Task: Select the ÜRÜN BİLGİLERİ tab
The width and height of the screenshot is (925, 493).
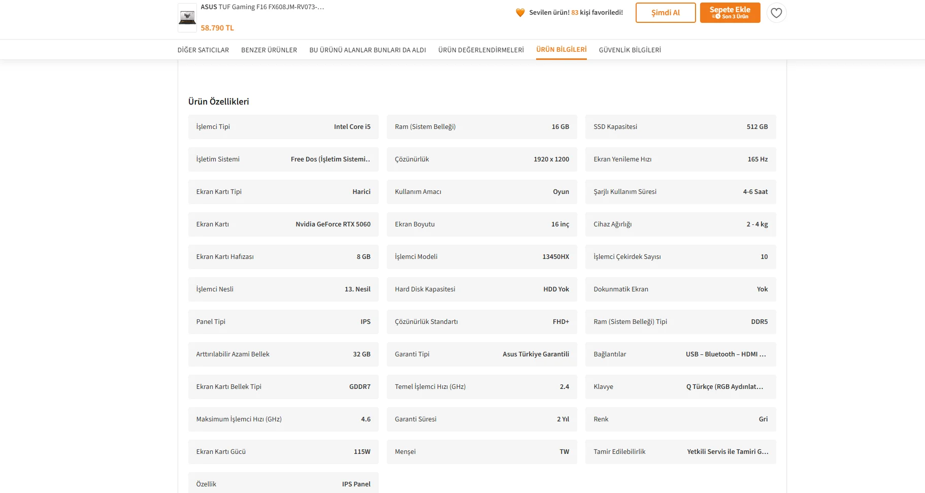Action: point(561,49)
